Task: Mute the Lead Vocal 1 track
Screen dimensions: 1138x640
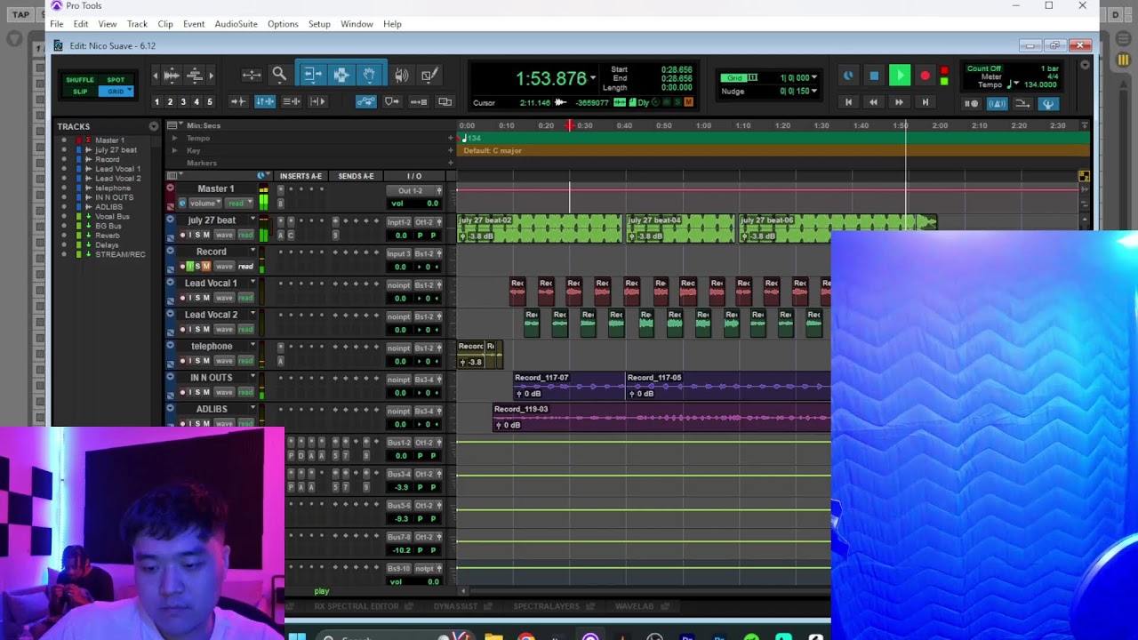Action: pos(206,298)
